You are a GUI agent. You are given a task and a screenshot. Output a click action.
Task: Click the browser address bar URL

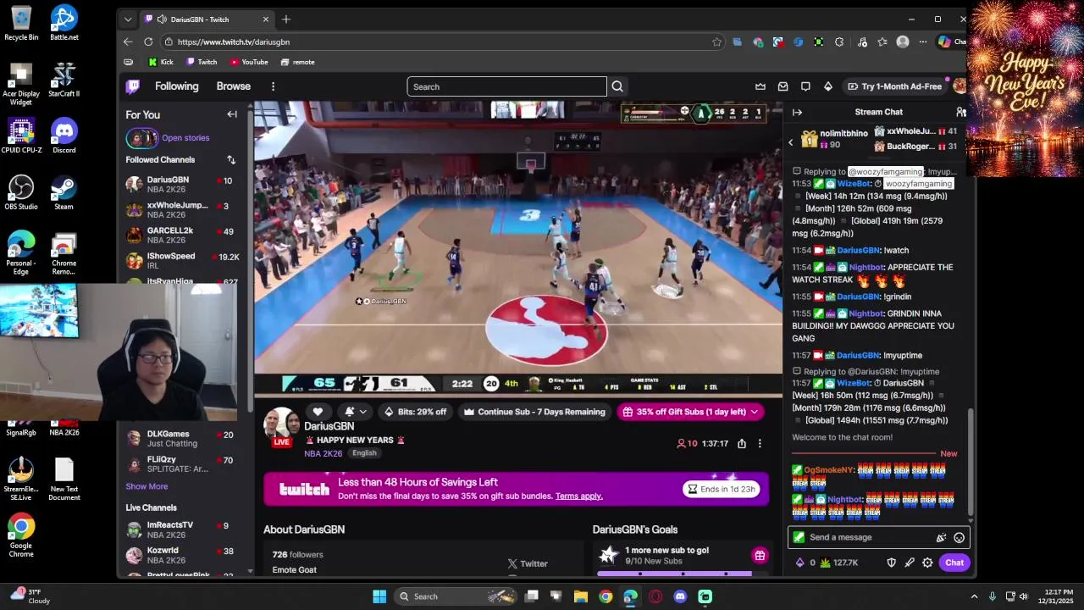[234, 42]
